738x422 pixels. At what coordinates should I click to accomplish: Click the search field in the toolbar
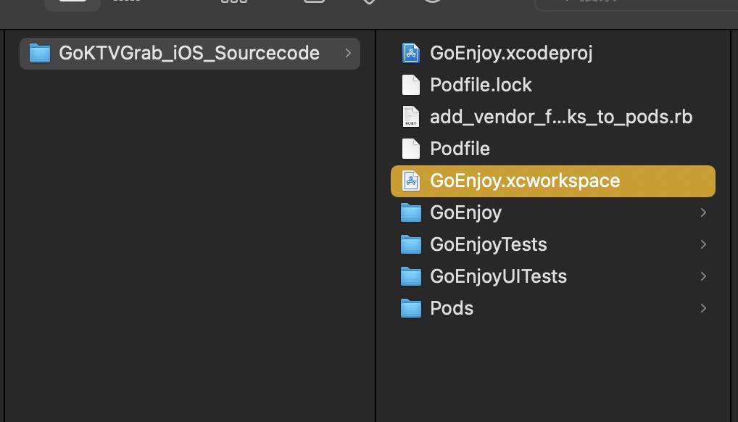(x=638, y=4)
